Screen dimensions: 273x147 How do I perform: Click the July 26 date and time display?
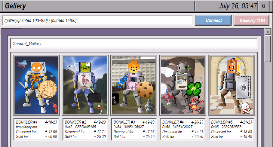pos(238,6)
